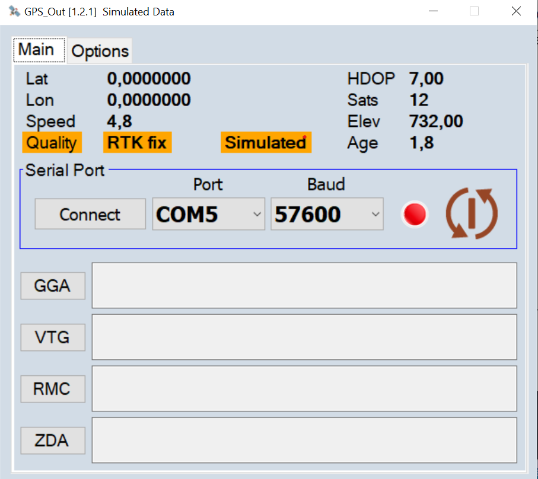Expand the 57600 baud rate dropdown
The height and width of the screenshot is (479, 538).
click(327, 214)
